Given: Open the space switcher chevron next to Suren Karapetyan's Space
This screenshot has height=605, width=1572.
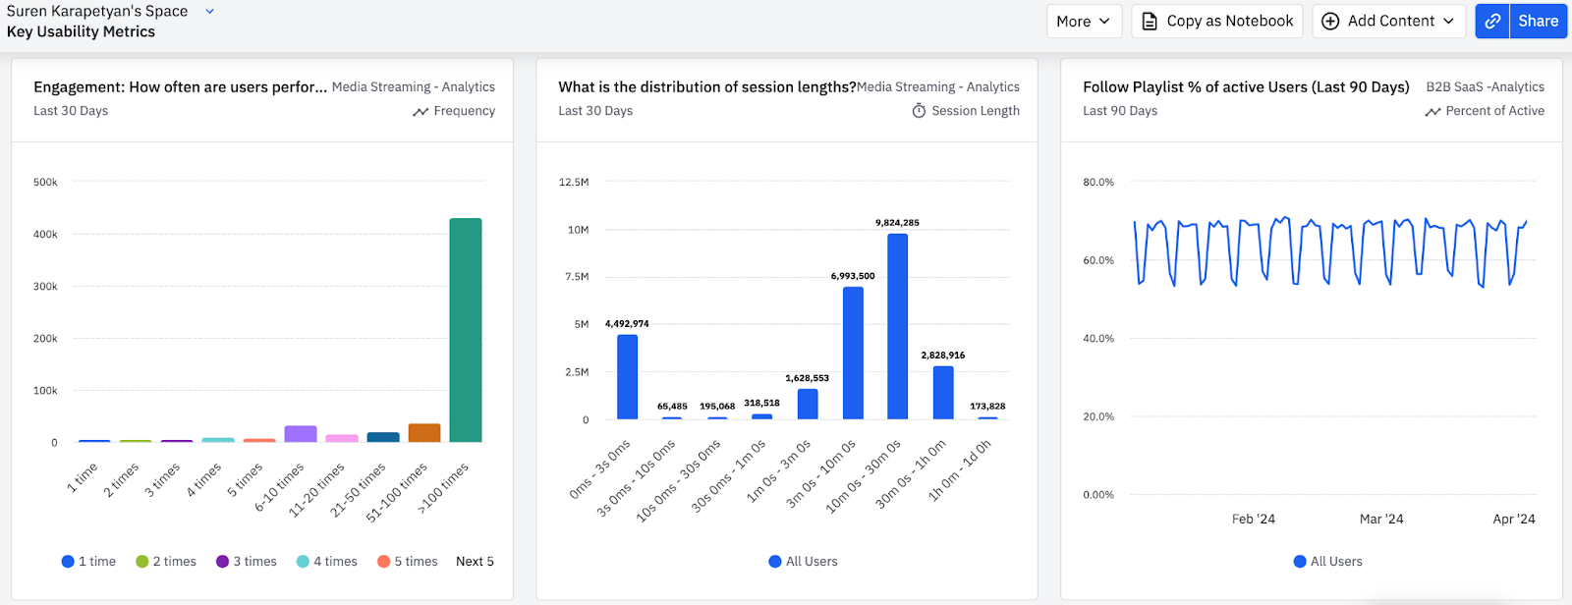Looking at the screenshot, I should [209, 11].
